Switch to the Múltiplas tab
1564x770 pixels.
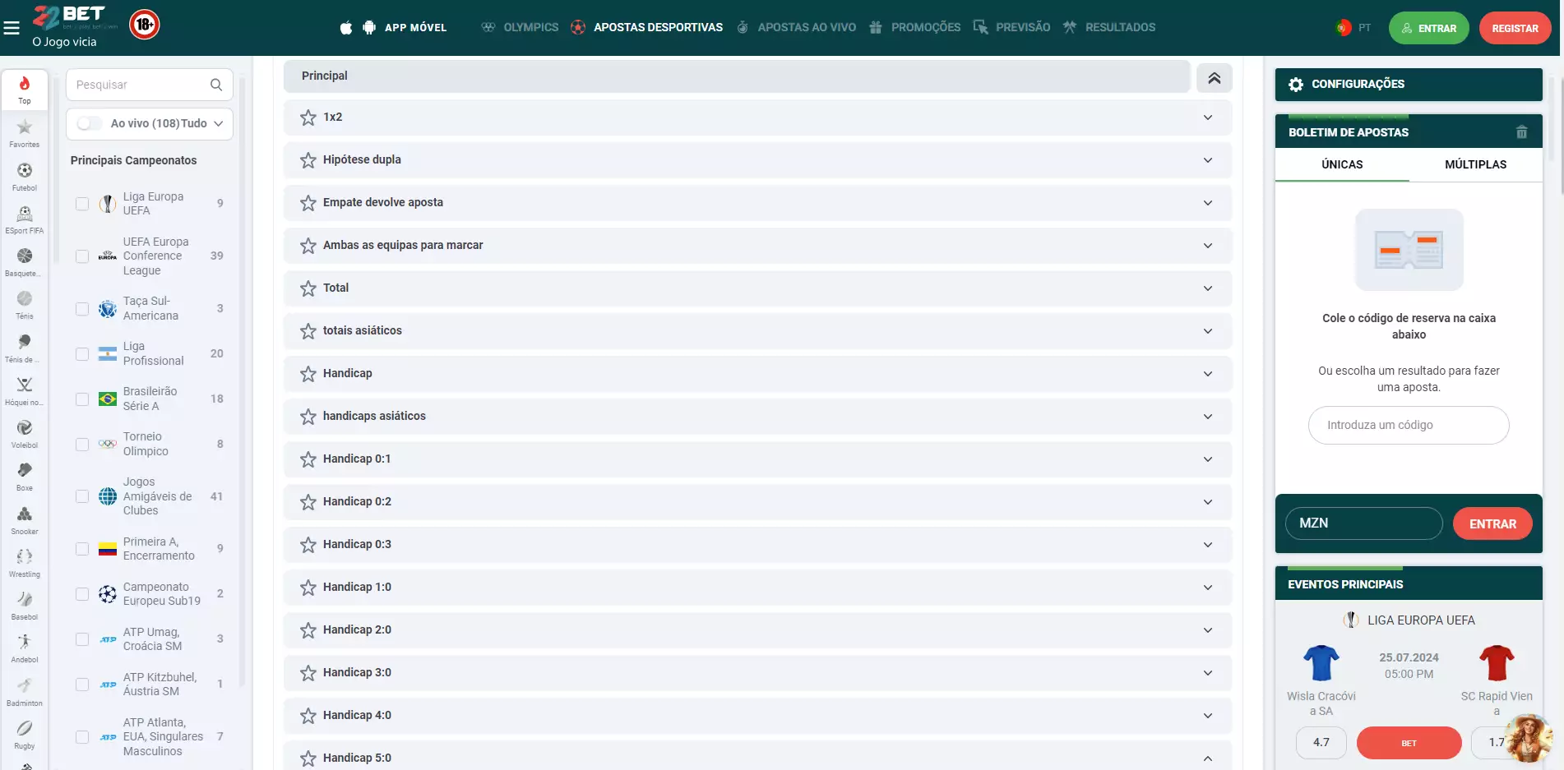pyautogui.click(x=1475, y=164)
